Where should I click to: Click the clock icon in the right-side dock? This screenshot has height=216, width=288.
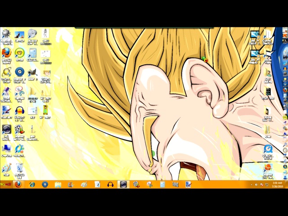point(285,150)
